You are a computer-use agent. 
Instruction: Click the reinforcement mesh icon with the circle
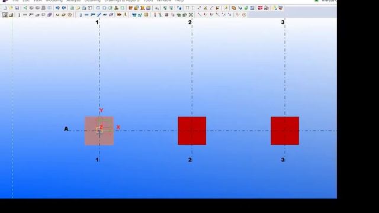tap(70, 15)
